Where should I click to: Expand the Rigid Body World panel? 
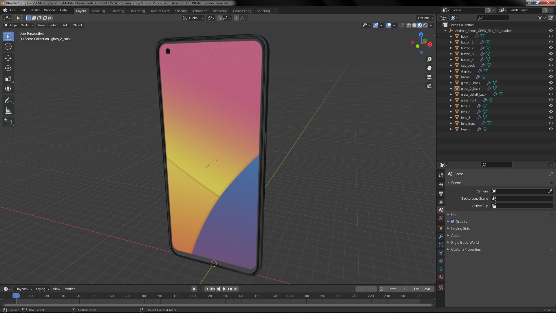[464, 242]
